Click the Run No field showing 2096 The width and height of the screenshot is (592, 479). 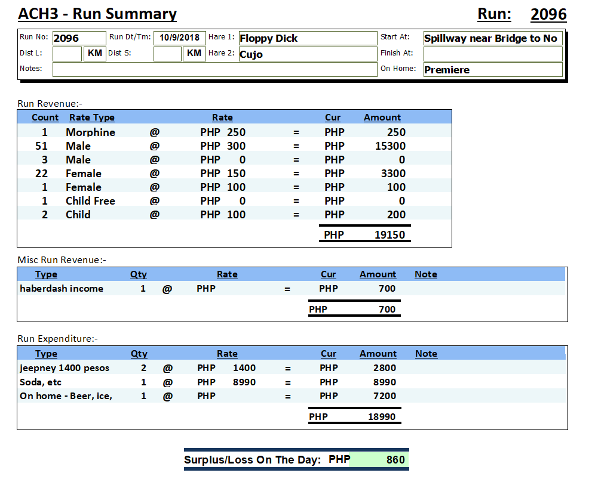pyautogui.click(x=79, y=38)
